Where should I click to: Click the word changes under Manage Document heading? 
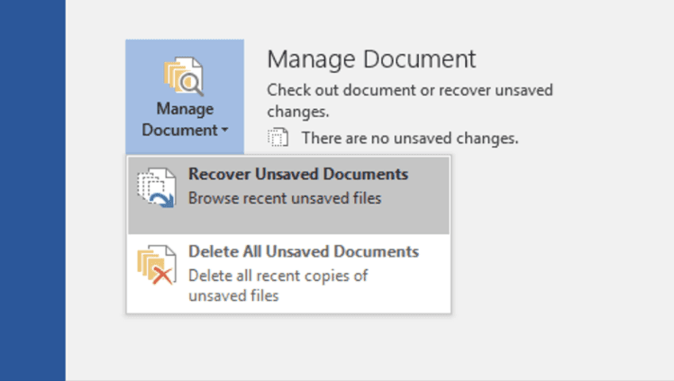click(x=298, y=112)
